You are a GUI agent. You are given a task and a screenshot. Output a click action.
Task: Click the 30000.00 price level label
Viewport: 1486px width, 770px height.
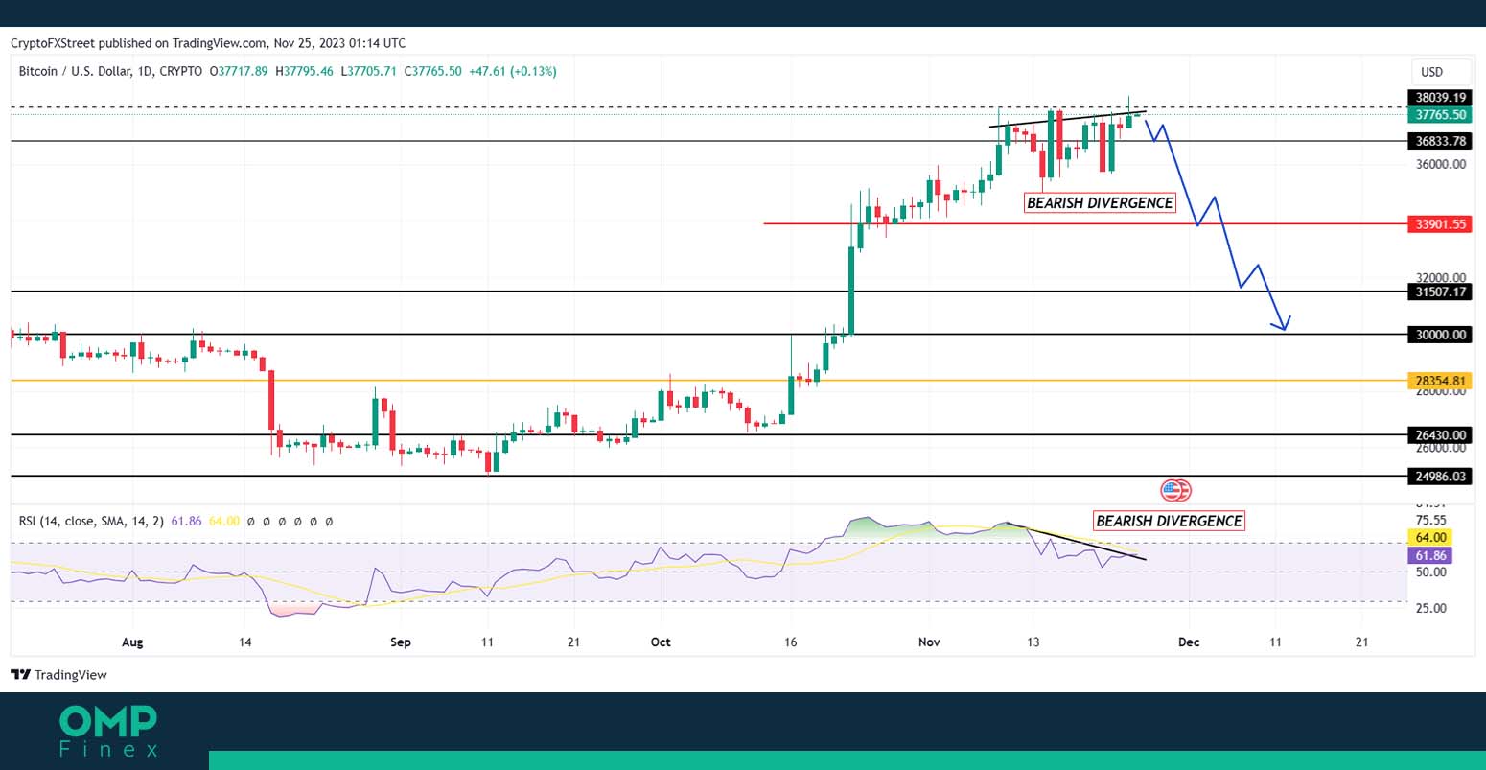[x=1441, y=335]
